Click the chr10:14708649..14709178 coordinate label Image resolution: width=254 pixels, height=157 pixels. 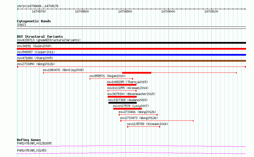(x=38, y=6)
